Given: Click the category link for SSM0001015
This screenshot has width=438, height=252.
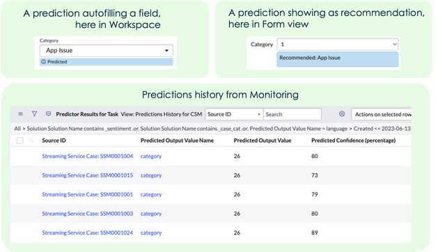Looking at the screenshot, I should pos(151,175).
